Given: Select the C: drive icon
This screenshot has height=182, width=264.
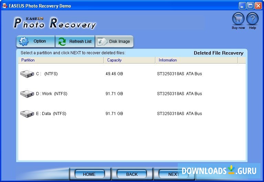Looking at the screenshot, I should point(27,74).
